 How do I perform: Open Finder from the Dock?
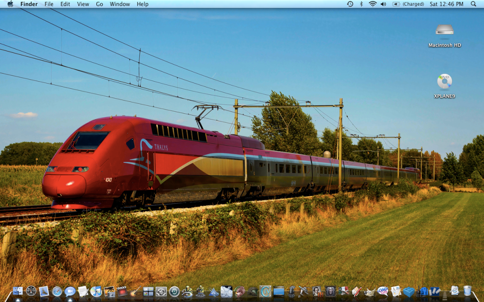tap(18, 291)
